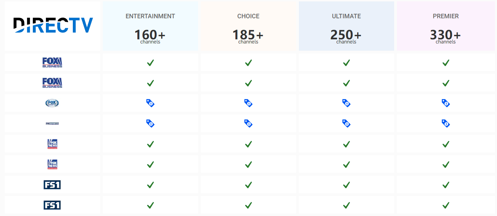The width and height of the screenshot is (497, 216).
Task: Click the lower Fox Business channel logo
Action: (52, 83)
